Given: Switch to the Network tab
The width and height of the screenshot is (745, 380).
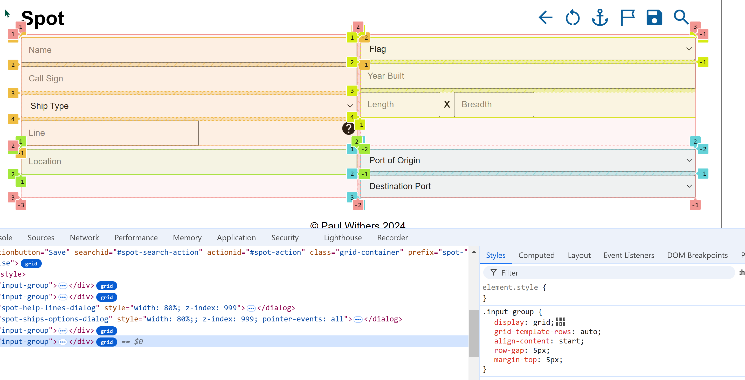Looking at the screenshot, I should [84, 237].
